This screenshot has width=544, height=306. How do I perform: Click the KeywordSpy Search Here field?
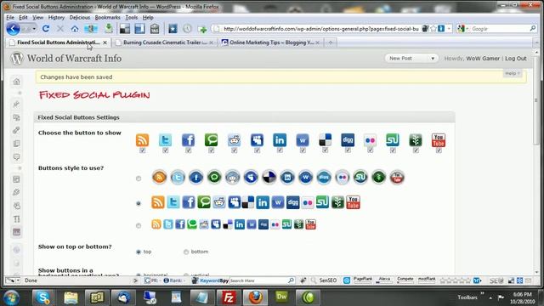pos(258,280)
